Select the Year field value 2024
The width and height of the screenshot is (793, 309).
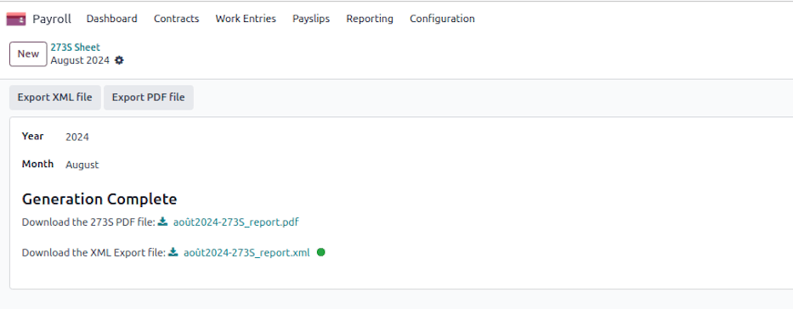(x=77, y=137)
